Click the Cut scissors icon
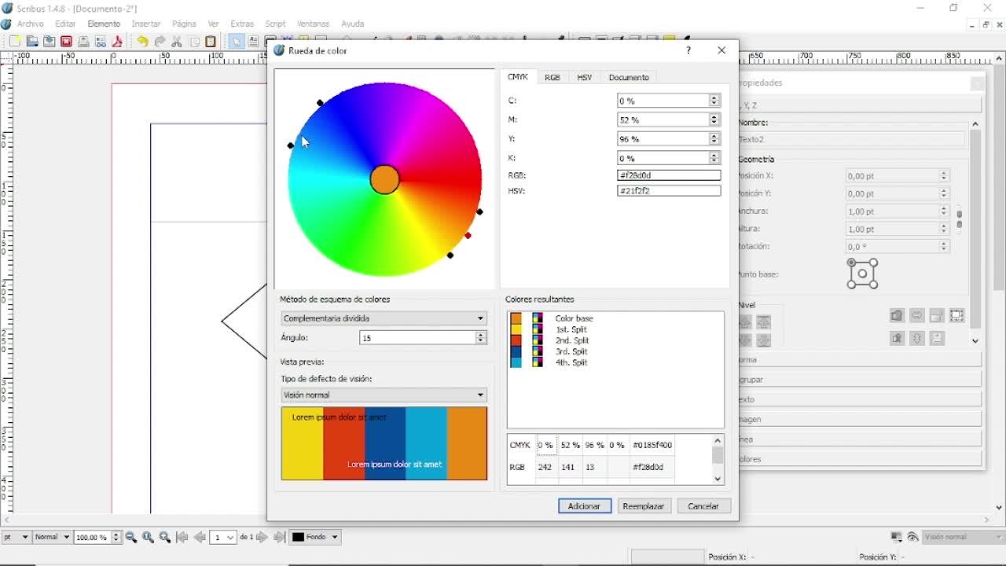Viewport: 1006px width, 566px height. click(x=177, y=42)
